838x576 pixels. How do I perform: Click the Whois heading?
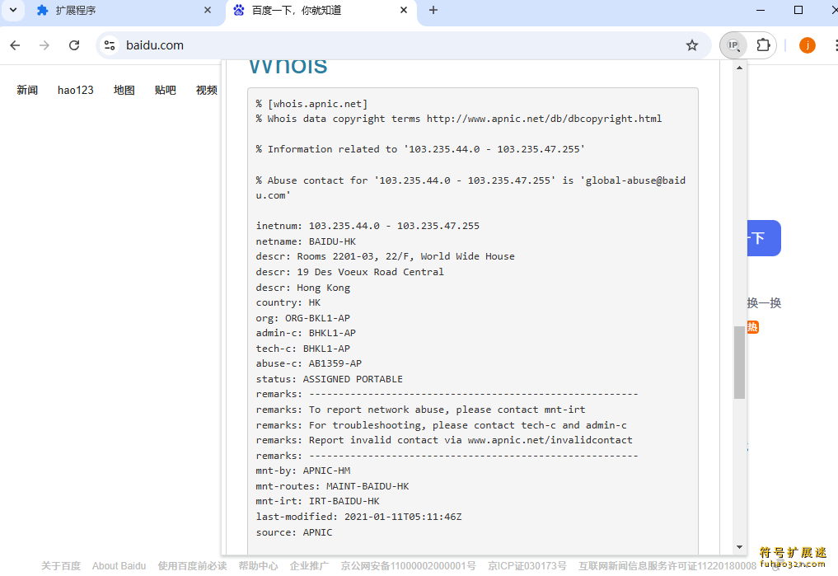pos(288,68)
